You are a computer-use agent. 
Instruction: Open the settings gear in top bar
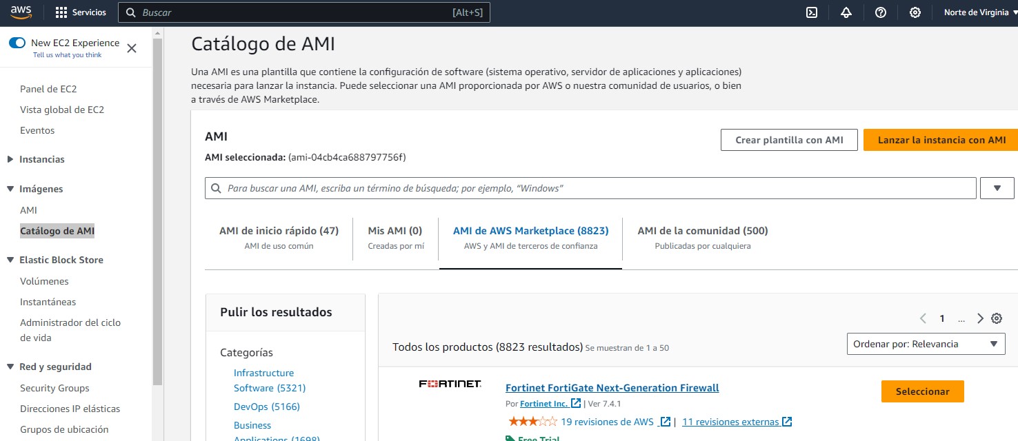(915, 12)
